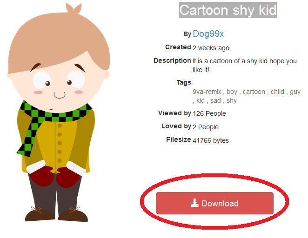This screenshot has width=308, height=238.
Task: Click the cartoon shy kid image
Action: point(58,113)
